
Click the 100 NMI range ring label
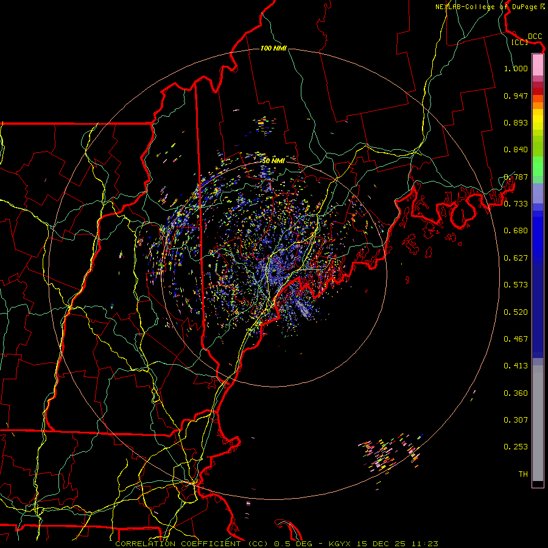tap(273, 48)
